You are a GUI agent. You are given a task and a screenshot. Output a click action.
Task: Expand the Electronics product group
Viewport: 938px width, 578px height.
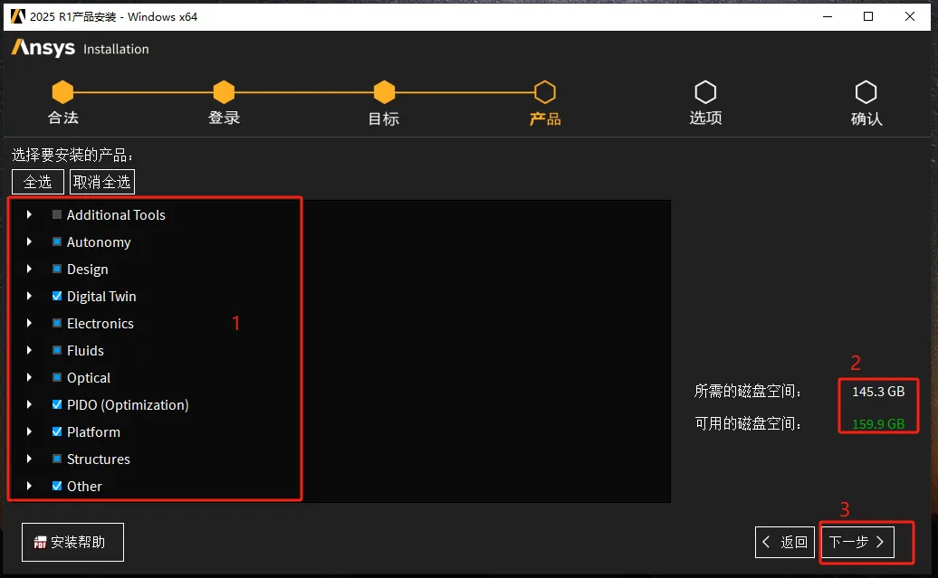click(29, 323)
